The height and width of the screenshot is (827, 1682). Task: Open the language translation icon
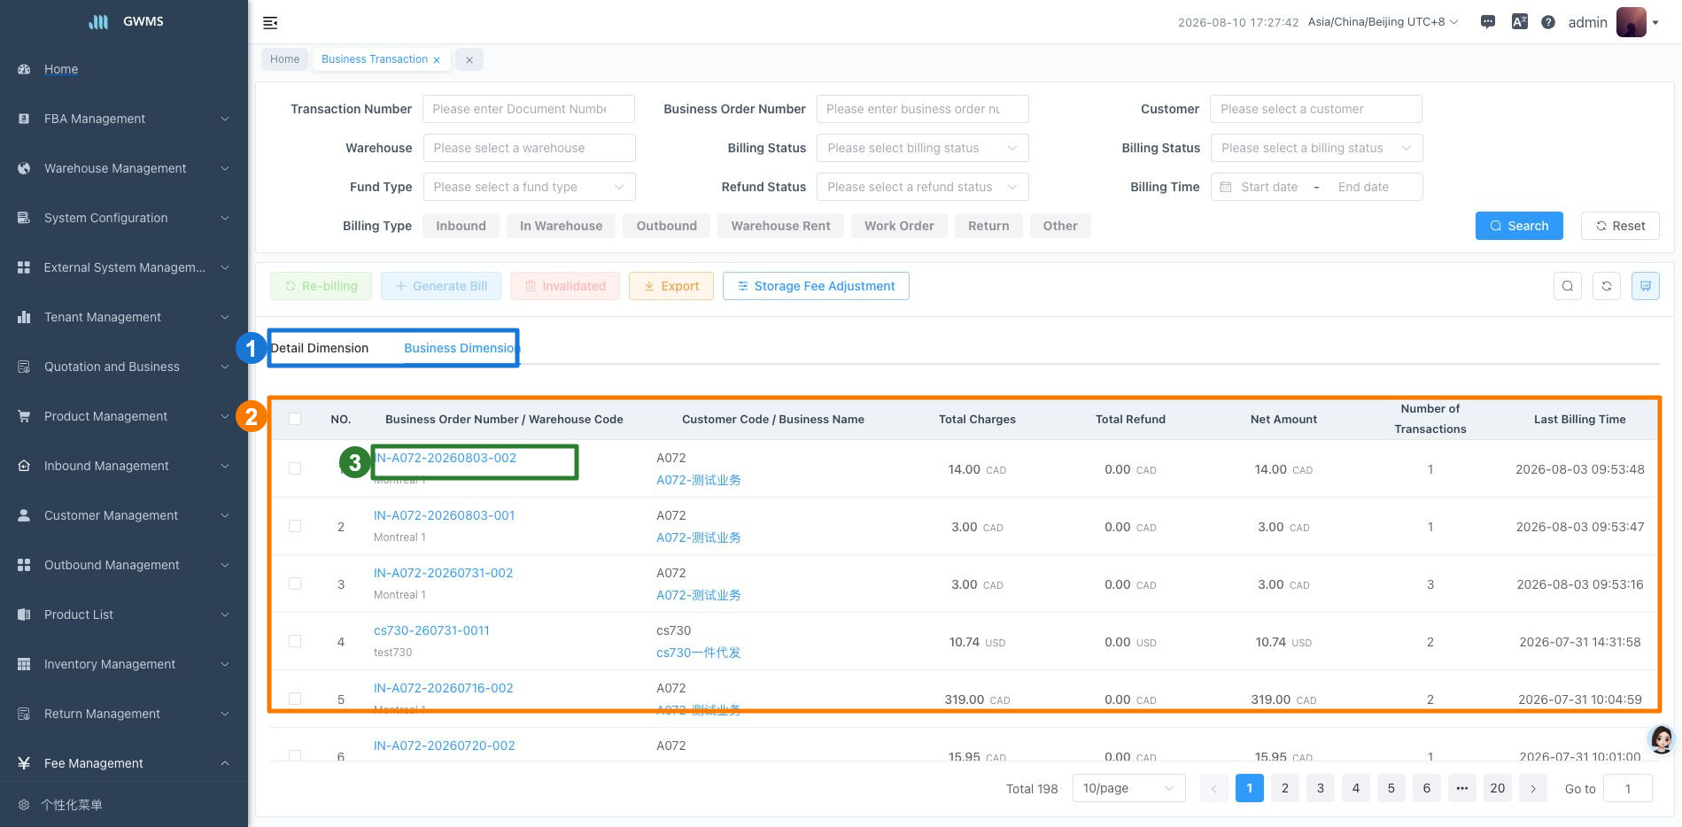pyautogui.click(x=1519, y=22)
